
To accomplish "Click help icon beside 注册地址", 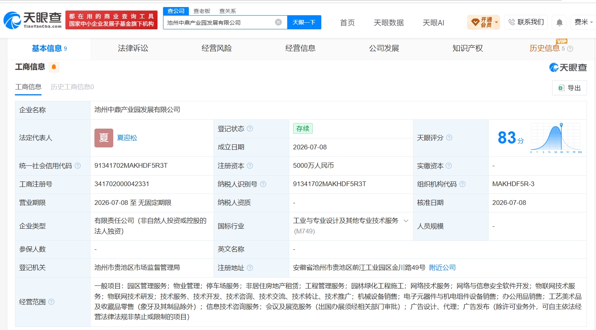I will 250,268.
